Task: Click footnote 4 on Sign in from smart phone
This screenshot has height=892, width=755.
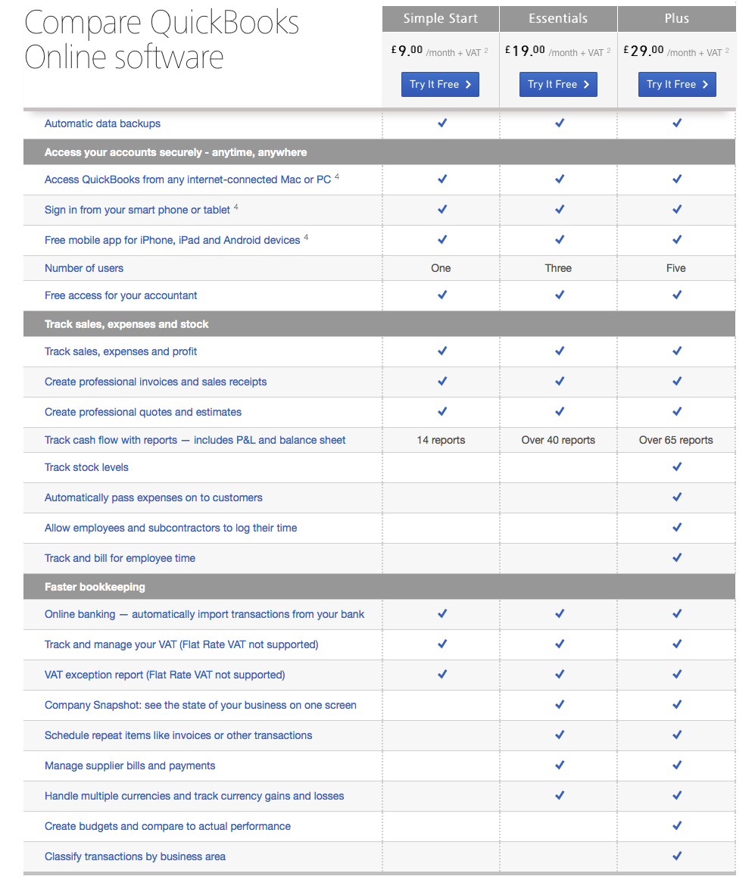Action: pos(236,206)
